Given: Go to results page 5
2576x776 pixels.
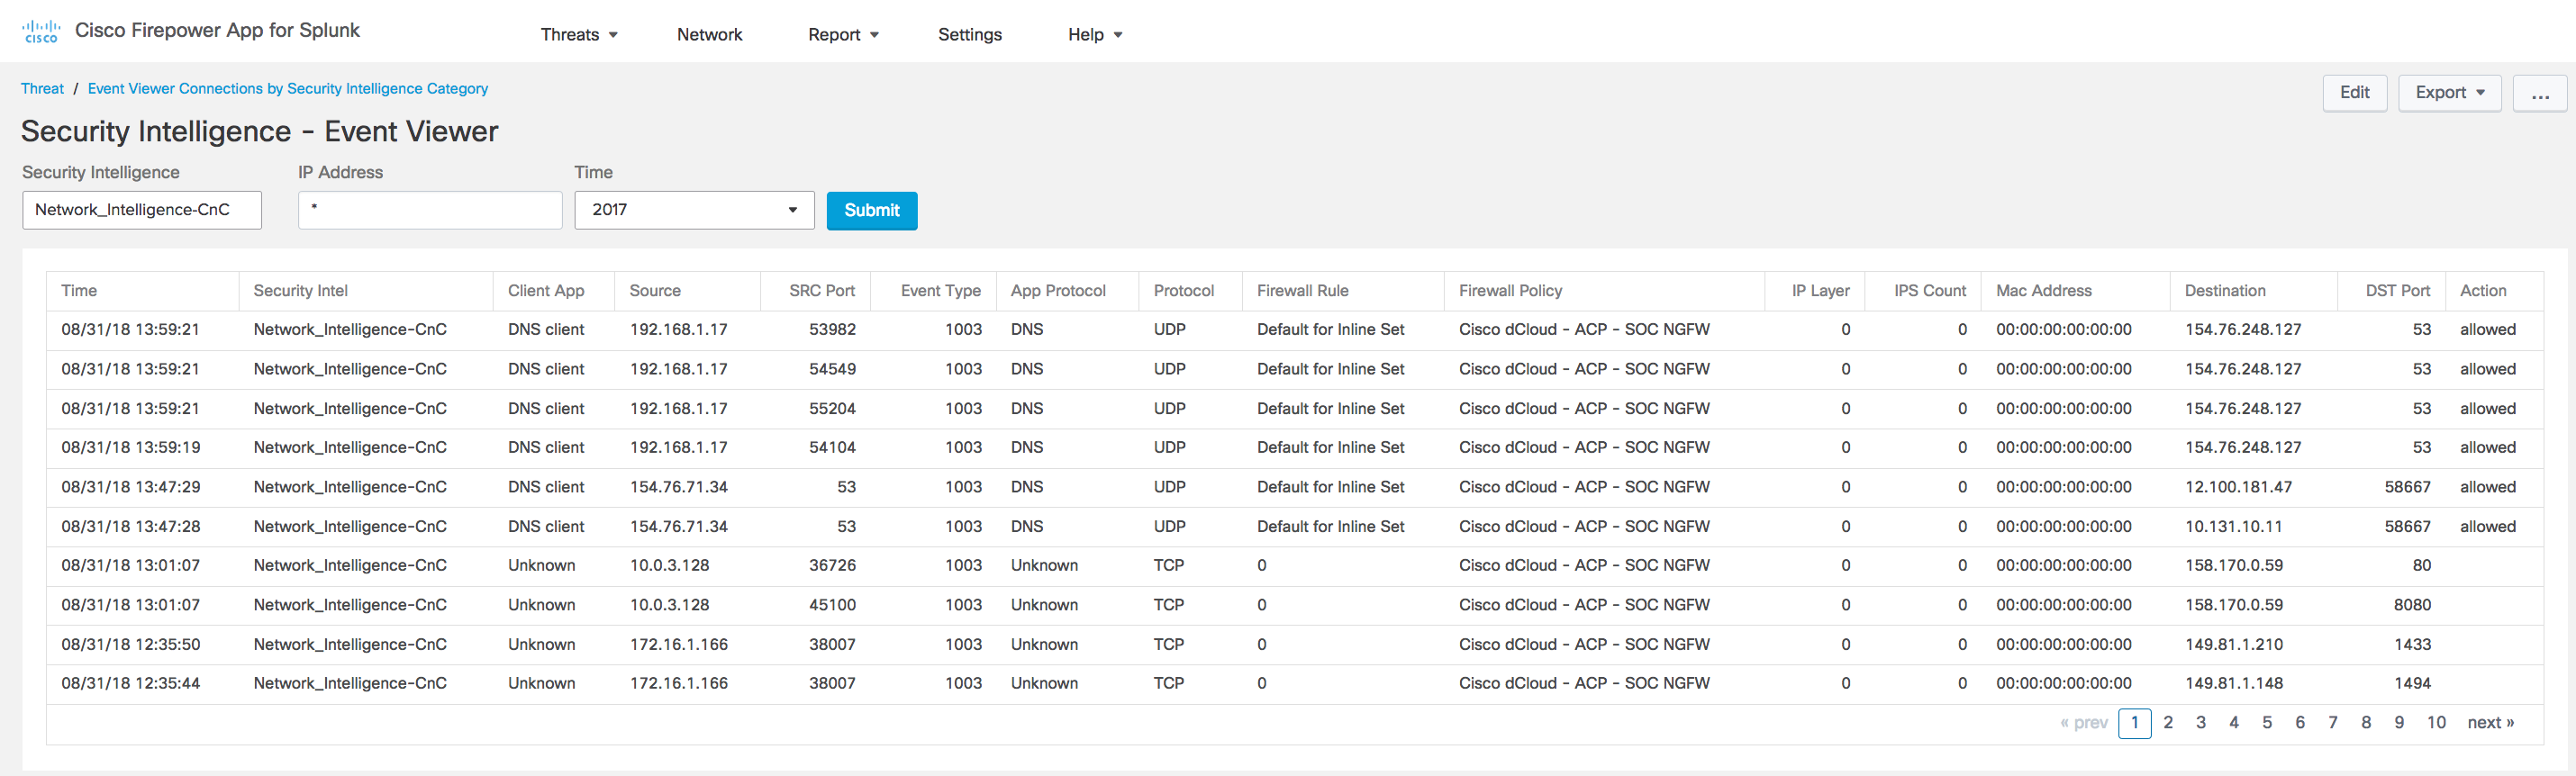Looking at the screenshot, I should [2266, 723].
